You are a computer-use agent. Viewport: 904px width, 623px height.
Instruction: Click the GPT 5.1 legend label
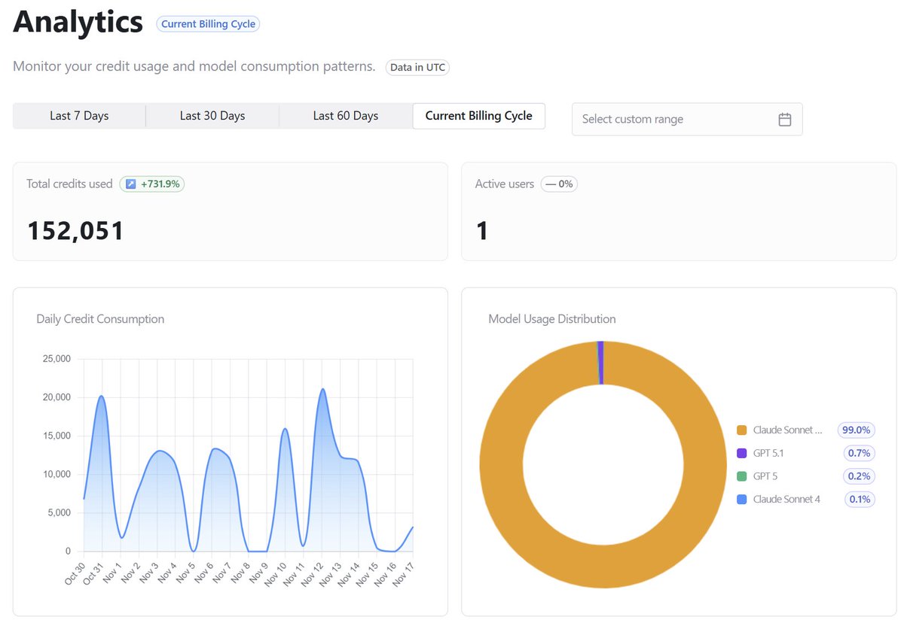point(768,453)
